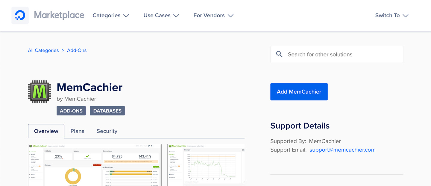Image resolution: width=431 pixels, height=186 pixels.
Task: Click the Use Cases dropdown chevron
Action: (x=177, y=16)
